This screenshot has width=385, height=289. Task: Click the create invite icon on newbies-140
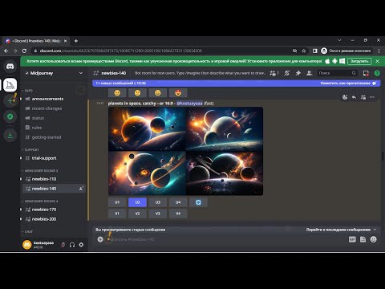(81, 189)
